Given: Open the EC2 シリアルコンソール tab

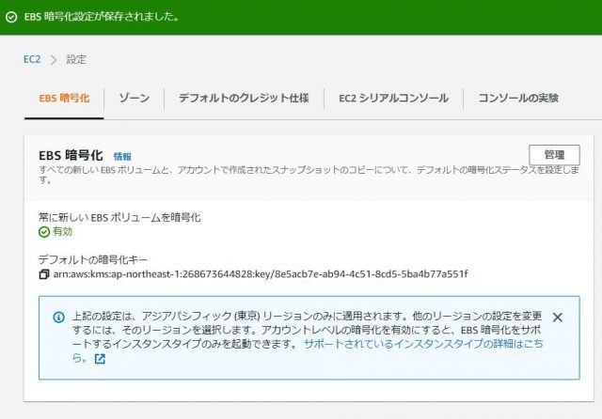Looking at the screenshot, I should pos(393,98).
